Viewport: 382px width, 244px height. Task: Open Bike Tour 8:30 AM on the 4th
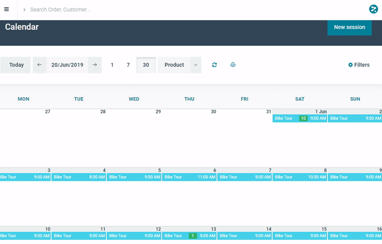click(x=79, y=177)
